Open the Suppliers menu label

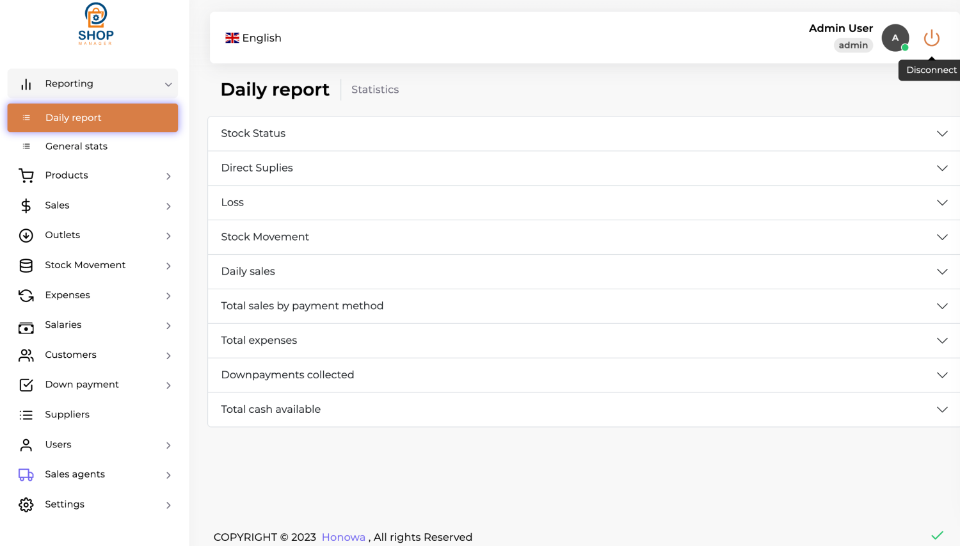pos(67,415)
